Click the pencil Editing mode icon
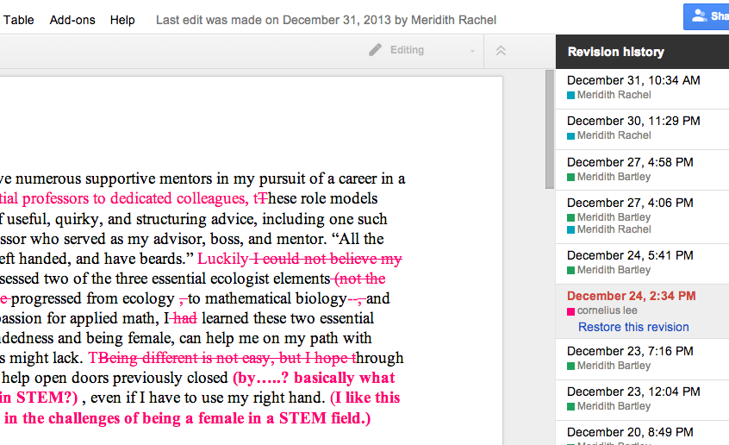Screen dimensions: 729x445 tap(375, 50)
